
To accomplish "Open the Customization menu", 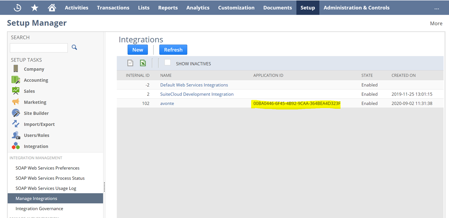I will pyautogui.click(x=236, y=8).
